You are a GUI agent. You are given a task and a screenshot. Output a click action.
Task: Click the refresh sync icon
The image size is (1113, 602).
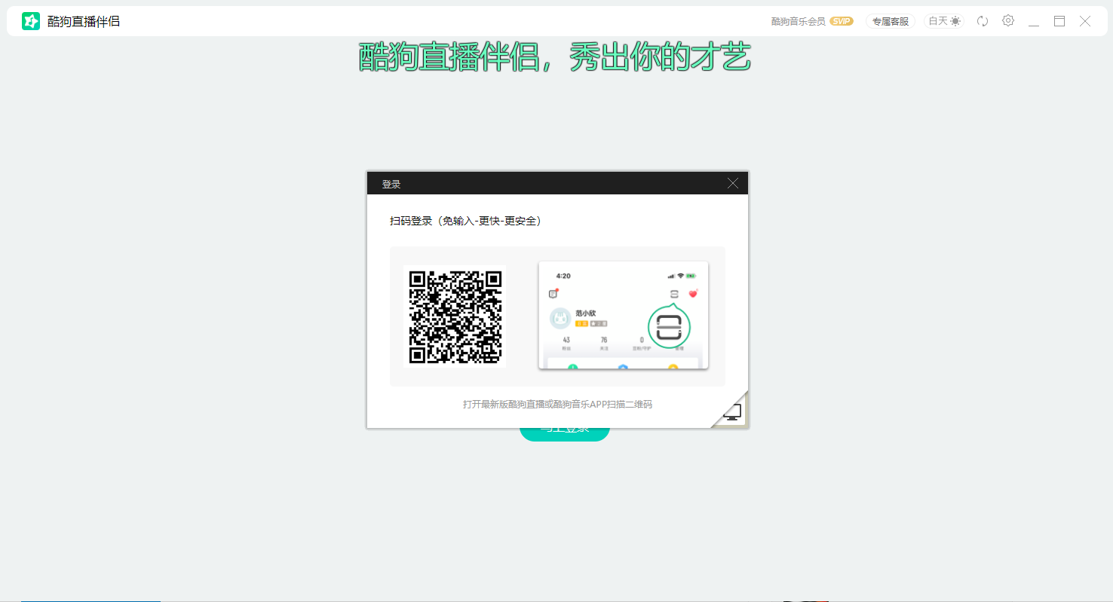[982, 21]
